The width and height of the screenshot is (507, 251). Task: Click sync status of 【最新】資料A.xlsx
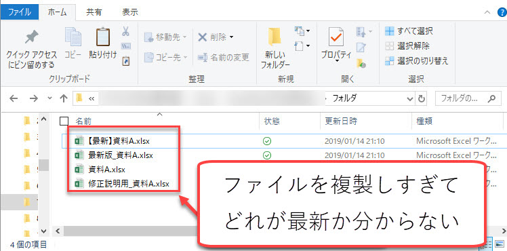(267, 141)
